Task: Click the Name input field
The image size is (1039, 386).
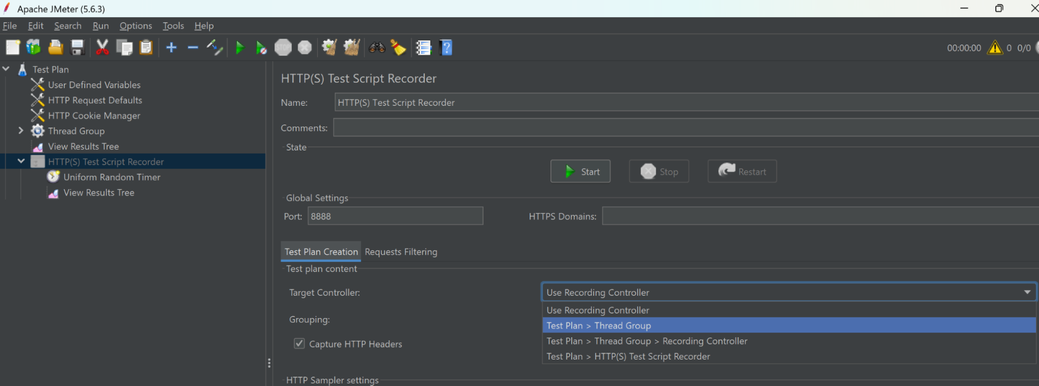Action: click(x=687, y=102)
